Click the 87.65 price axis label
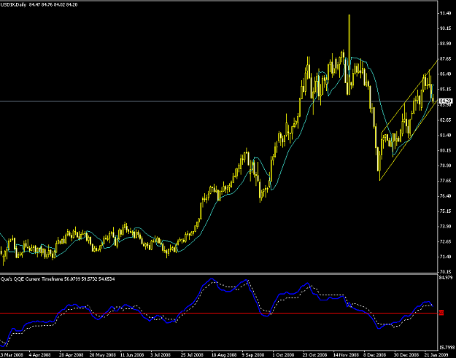Screen dimensions: 456x358 (x=446, y=59)
